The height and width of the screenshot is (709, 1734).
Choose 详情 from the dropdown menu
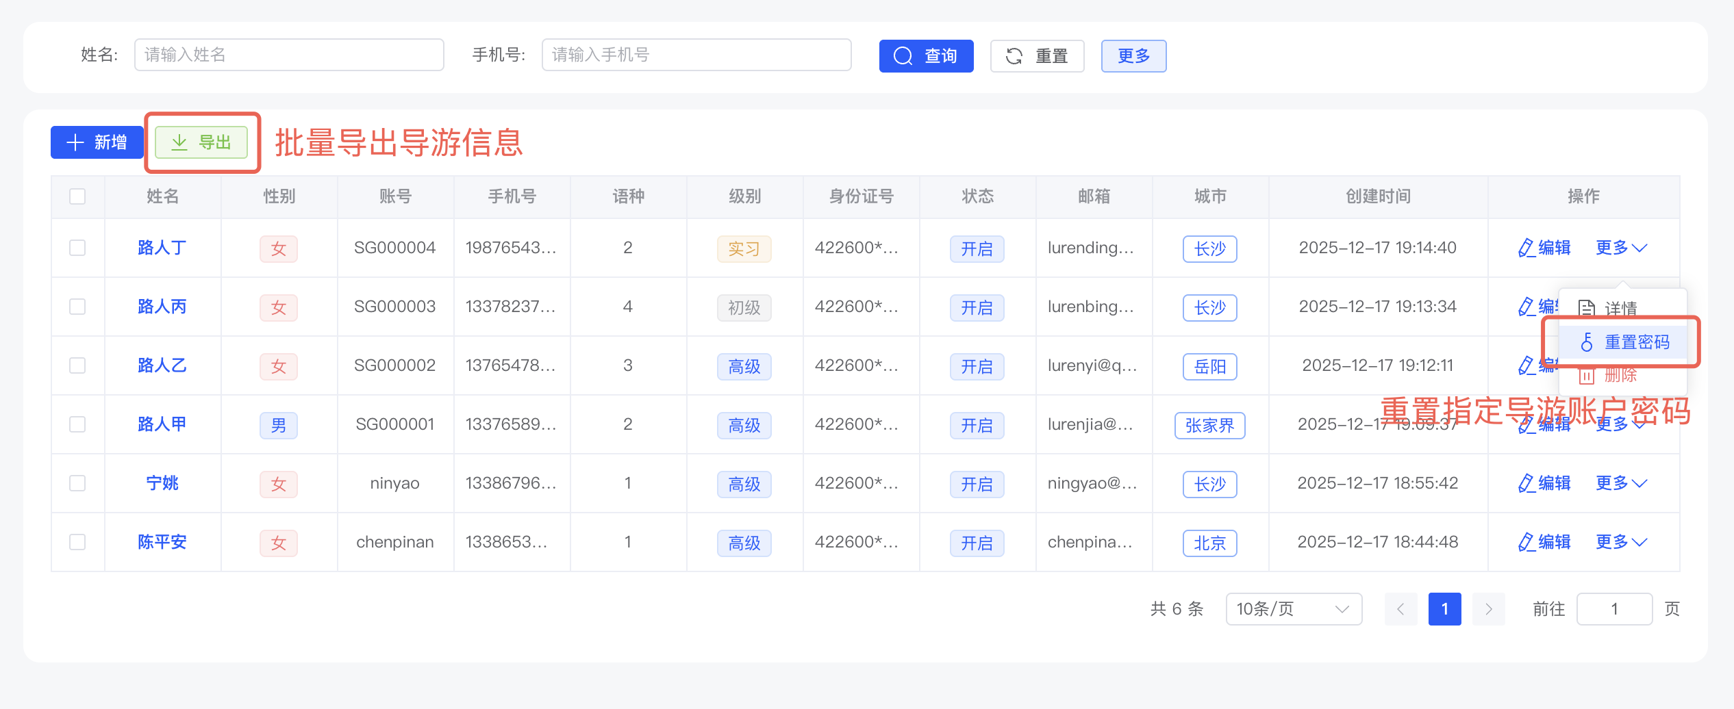[x=1608, y=308]
